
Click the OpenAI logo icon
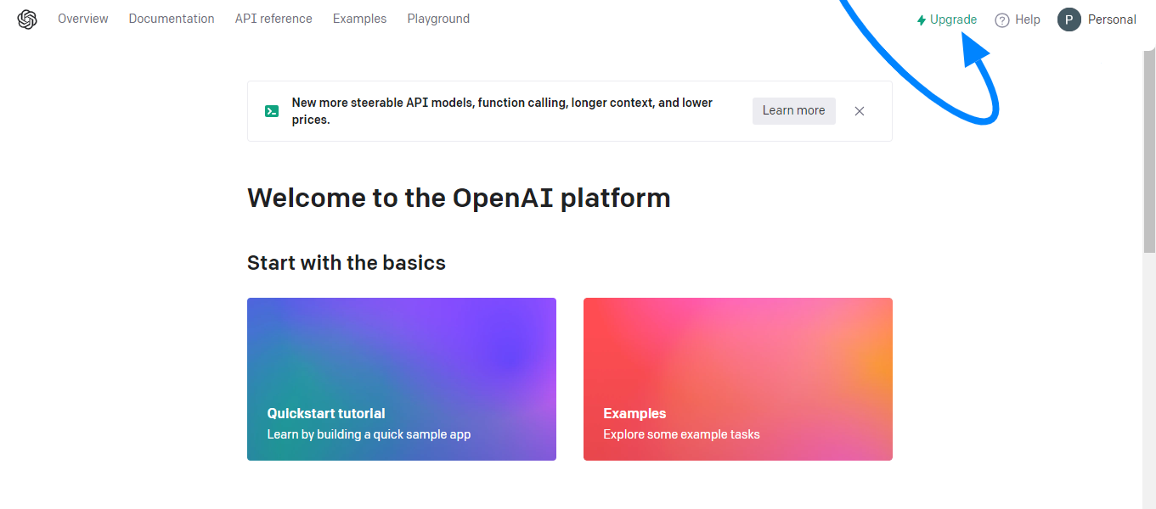click(x=27, y=20)
